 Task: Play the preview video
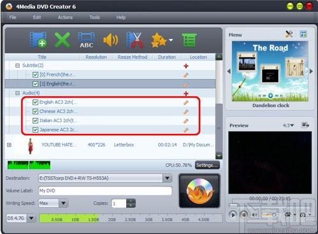[233, 215]
